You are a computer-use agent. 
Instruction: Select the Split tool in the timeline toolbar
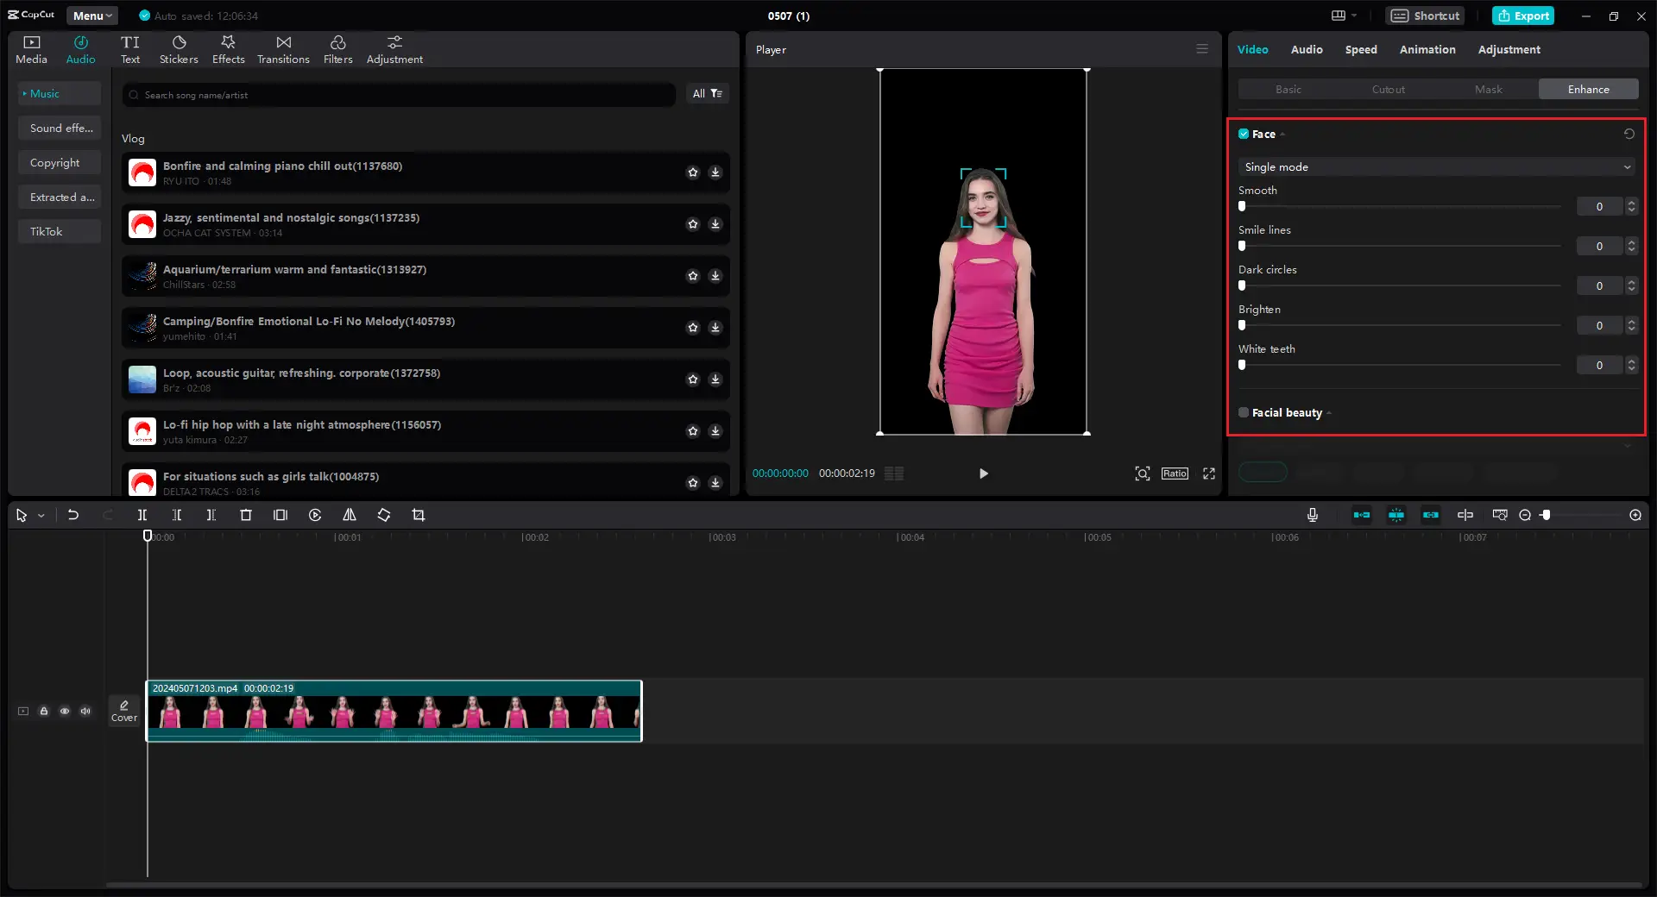(142, 515)
